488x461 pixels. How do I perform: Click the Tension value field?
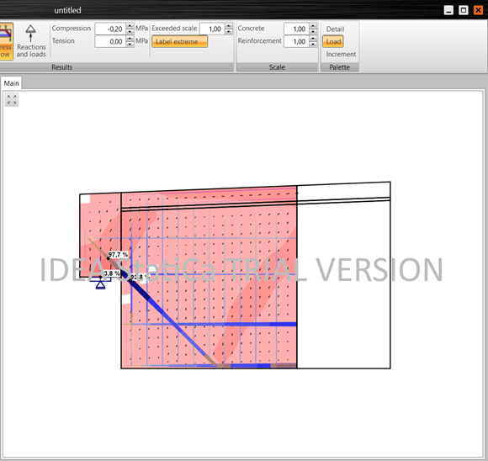pos(110,41)
